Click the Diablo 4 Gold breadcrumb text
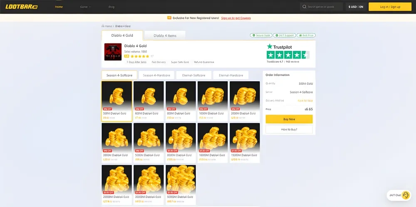This screenshot has height=207, width=416. 123,26
